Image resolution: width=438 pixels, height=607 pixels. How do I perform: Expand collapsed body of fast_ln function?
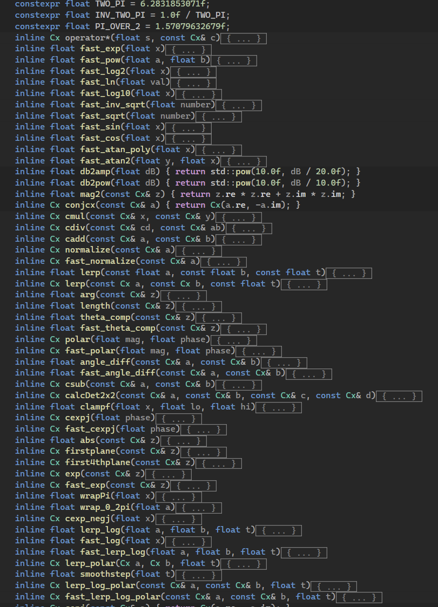coord(193,83)
